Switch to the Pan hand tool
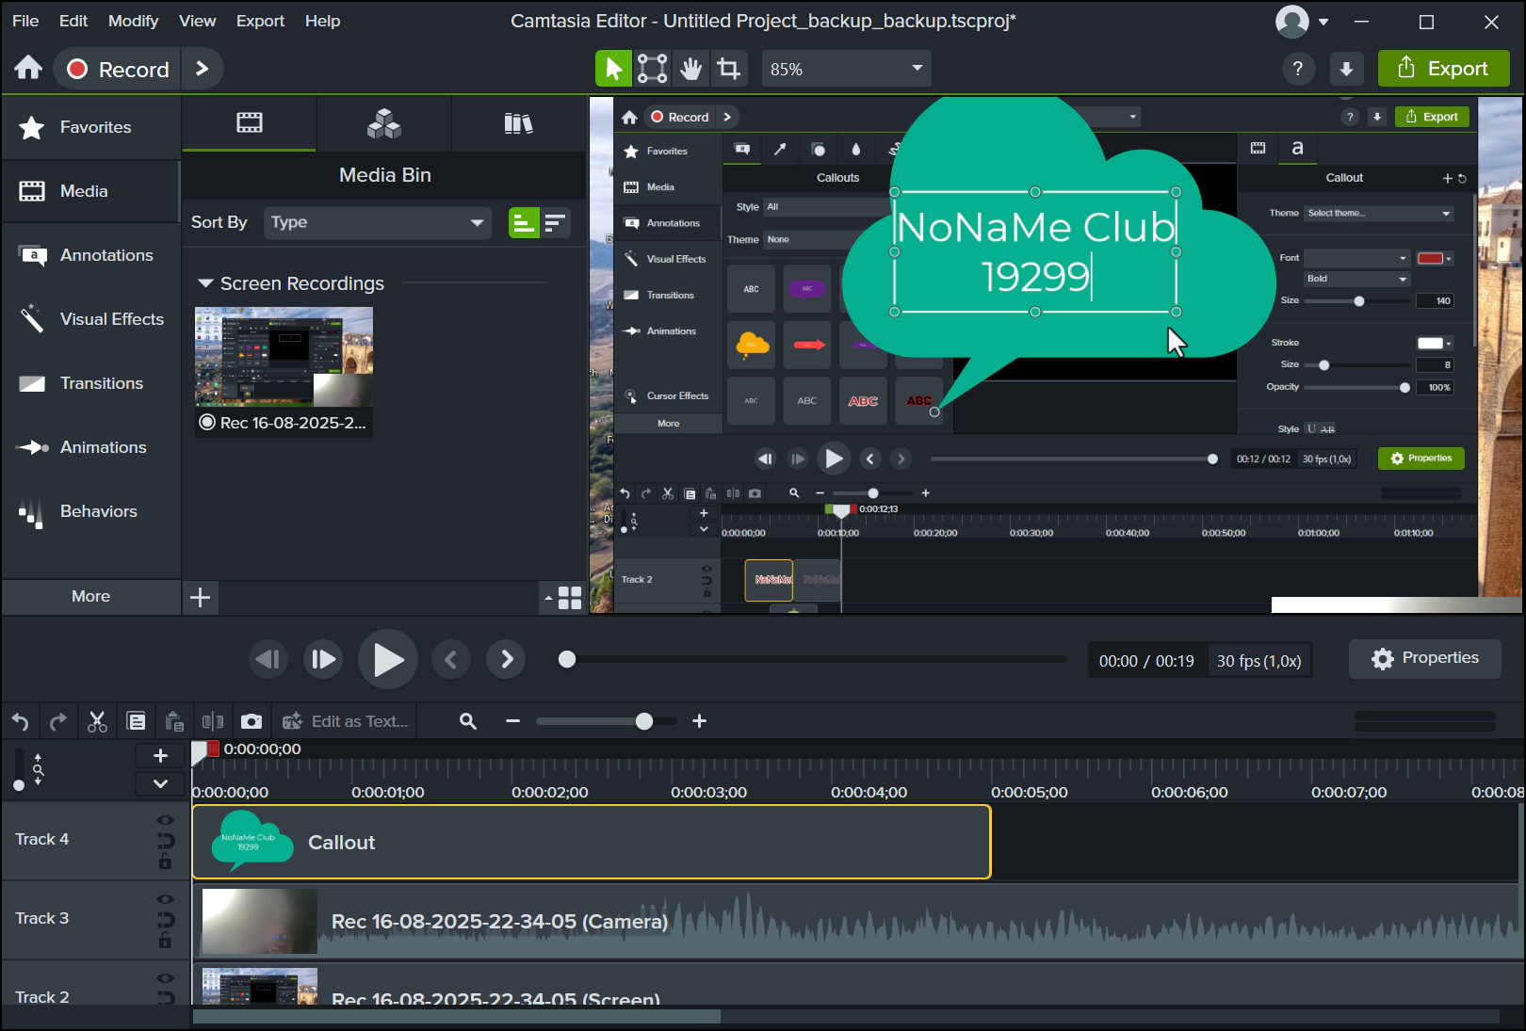 click(x=690, y=69)
